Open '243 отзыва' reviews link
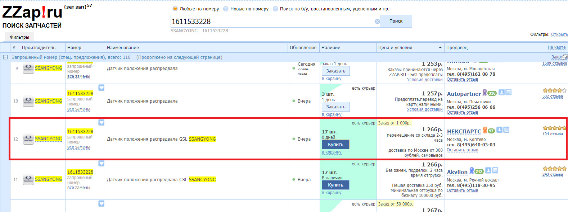The image size is (568, 212). pyautogui.click(x=553, y=174)
